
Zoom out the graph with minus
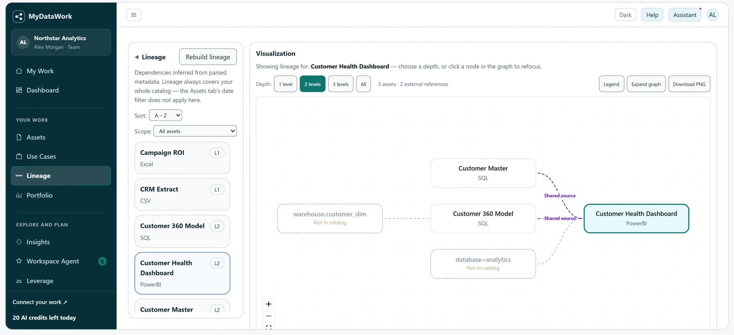pyautogui.click(x=269, y=316)
